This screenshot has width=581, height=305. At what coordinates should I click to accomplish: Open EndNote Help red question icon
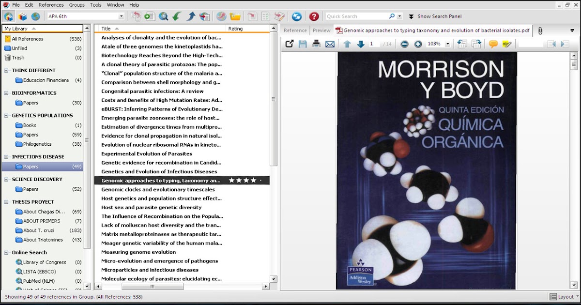pos(314,16)
